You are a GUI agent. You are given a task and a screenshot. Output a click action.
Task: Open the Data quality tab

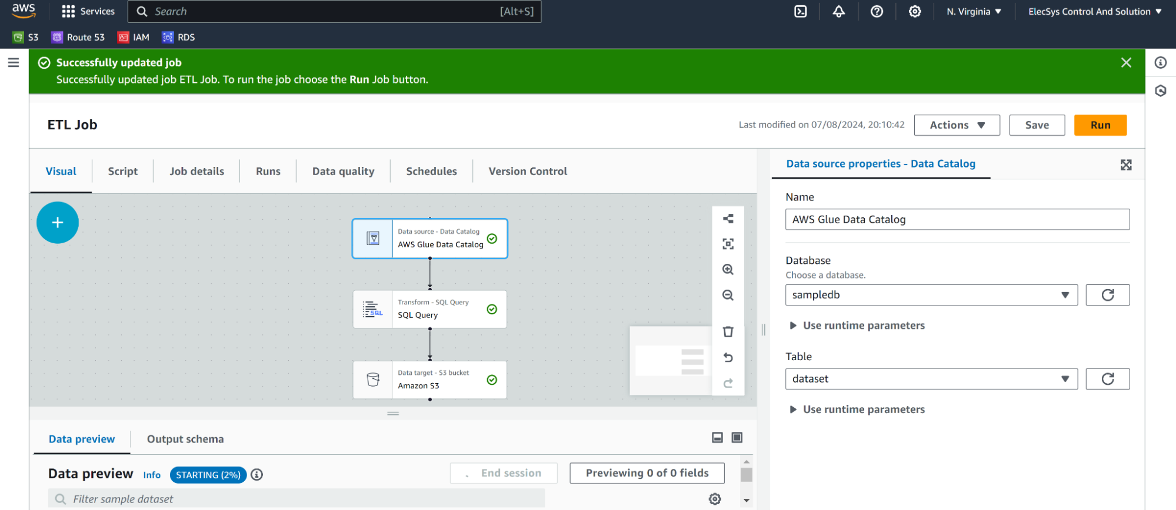(x=344, y=171)
